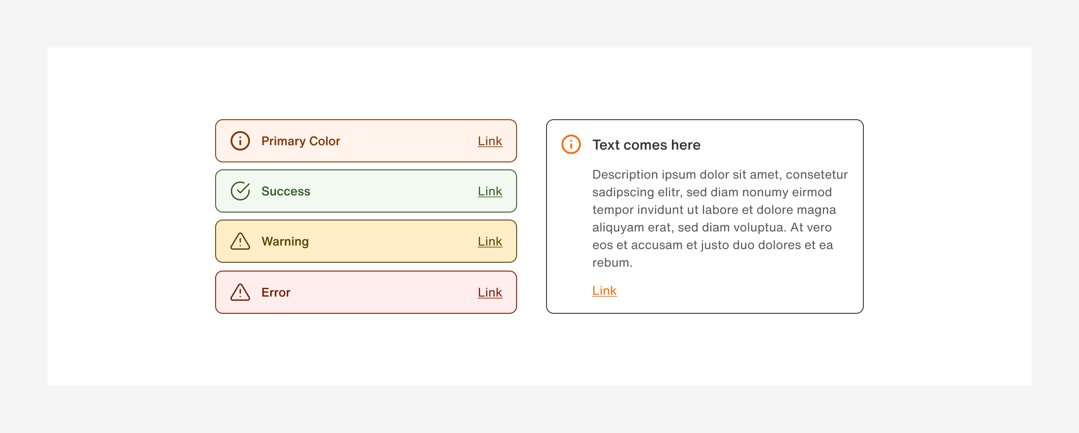
Task: Click the 'Error' banner label text
Action: 276,293
